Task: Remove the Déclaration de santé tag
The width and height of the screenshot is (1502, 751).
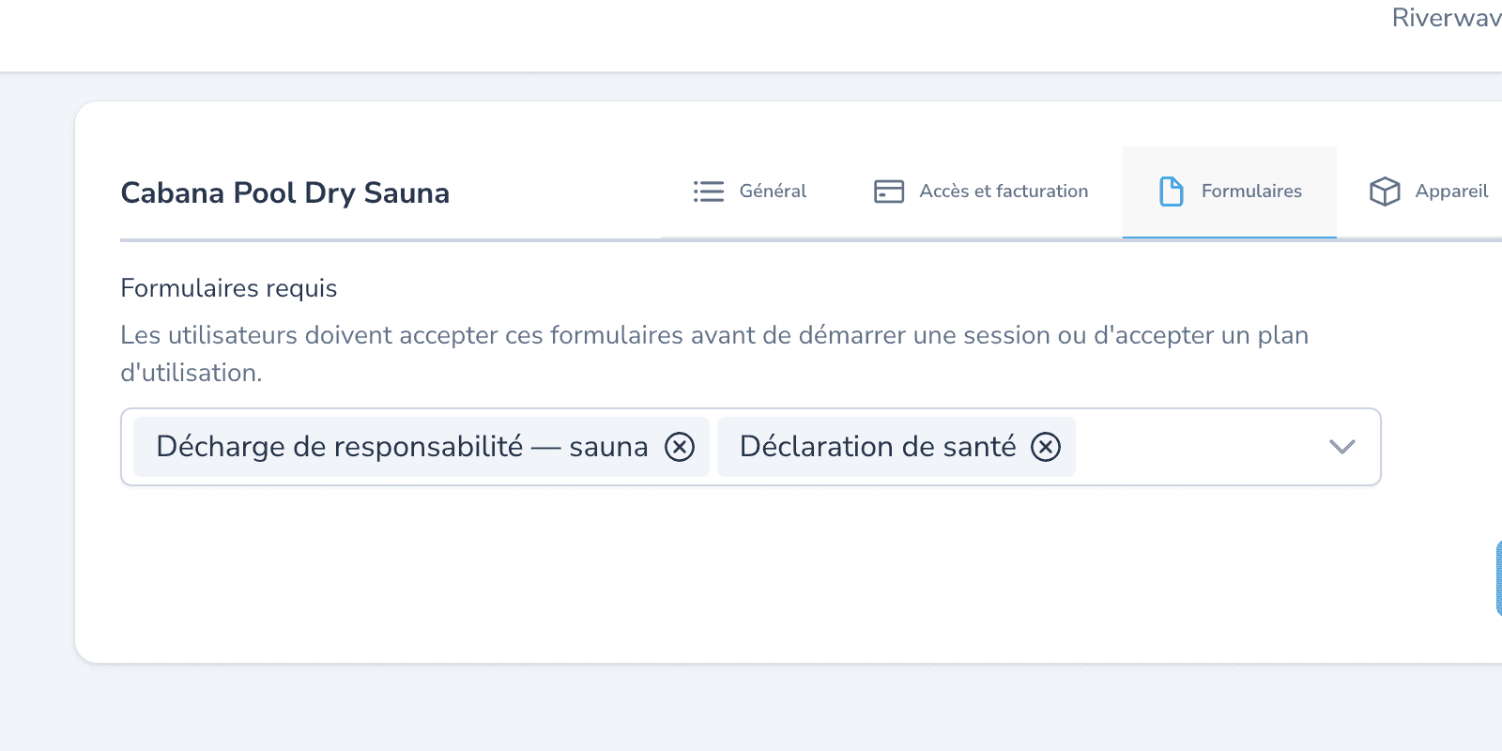Action: tap(1046, 447)
